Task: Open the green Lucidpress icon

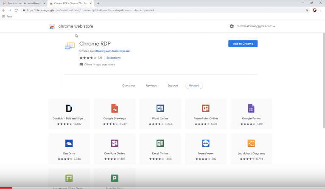Action: click(69, 178)
